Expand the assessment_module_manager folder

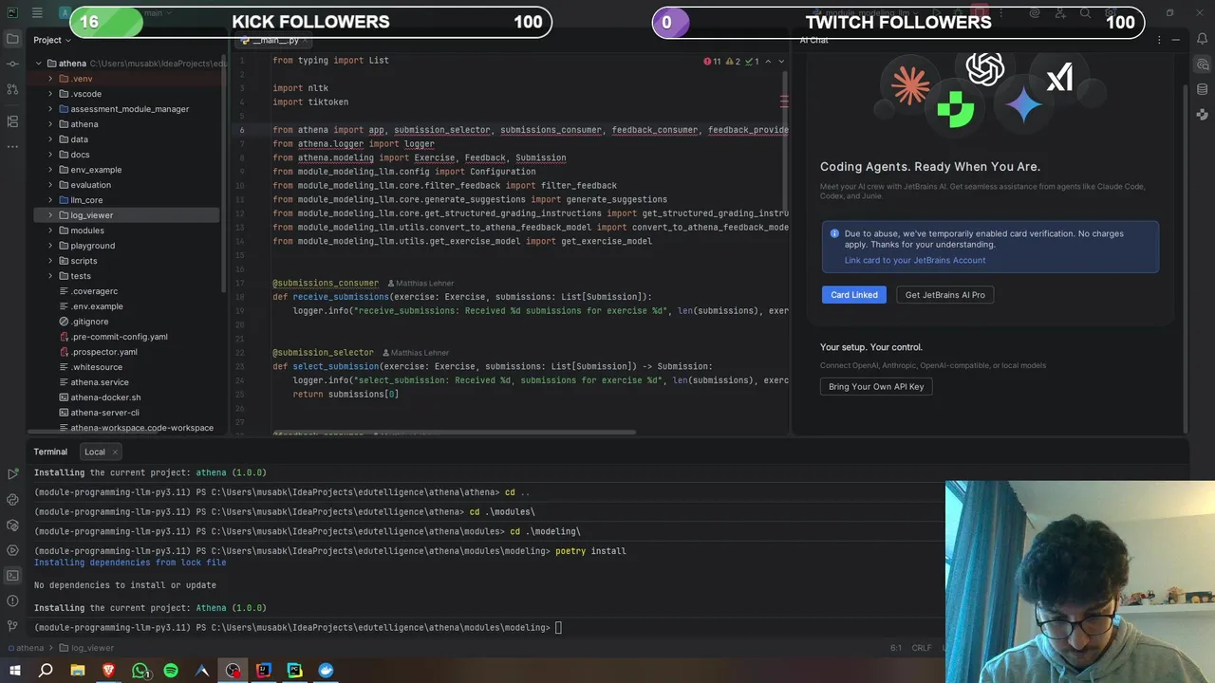pos(50,109)
